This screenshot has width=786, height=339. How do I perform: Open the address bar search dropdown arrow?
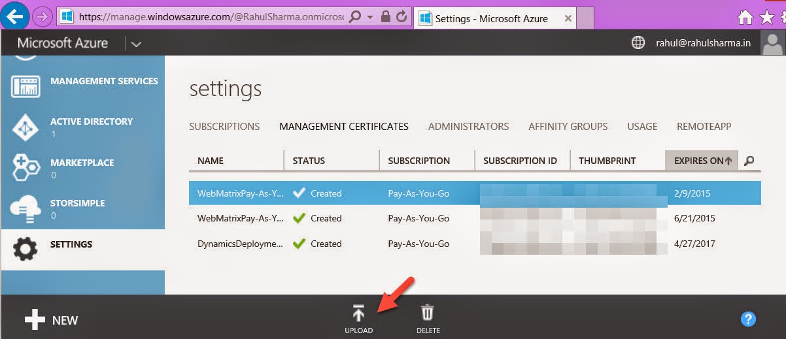pyautogui.click(x=370, y=17)
